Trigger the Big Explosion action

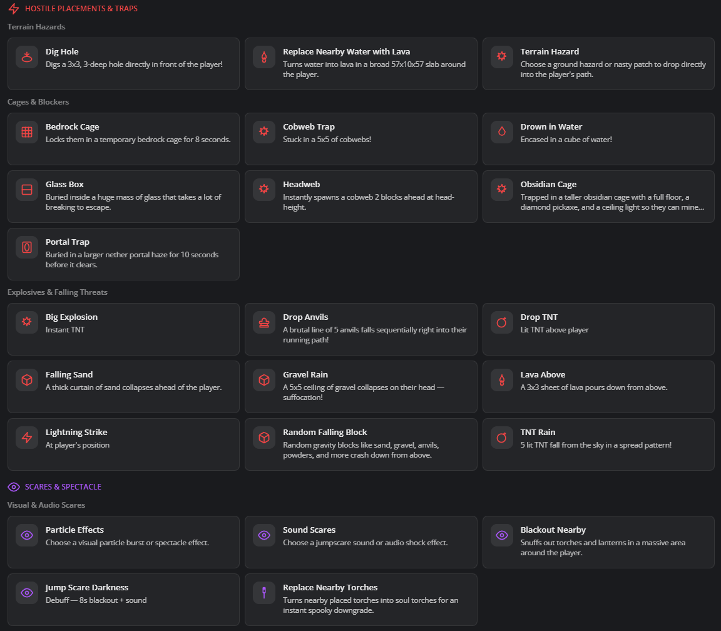(x=124, y=329)
